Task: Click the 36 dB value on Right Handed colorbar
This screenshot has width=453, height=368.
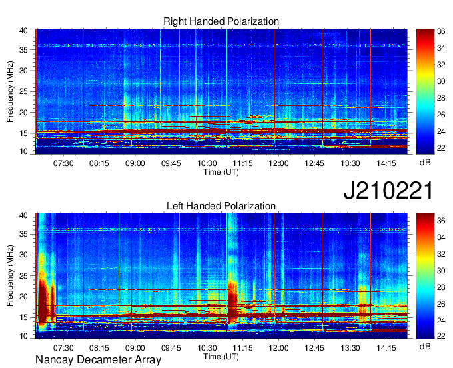Action: pos(441,31)
